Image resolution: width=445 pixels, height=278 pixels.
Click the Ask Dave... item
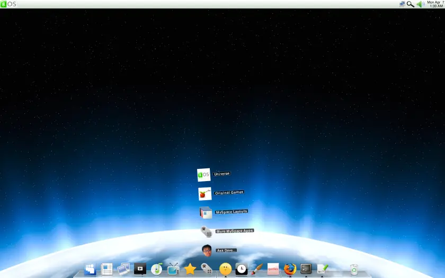point(226,250)
